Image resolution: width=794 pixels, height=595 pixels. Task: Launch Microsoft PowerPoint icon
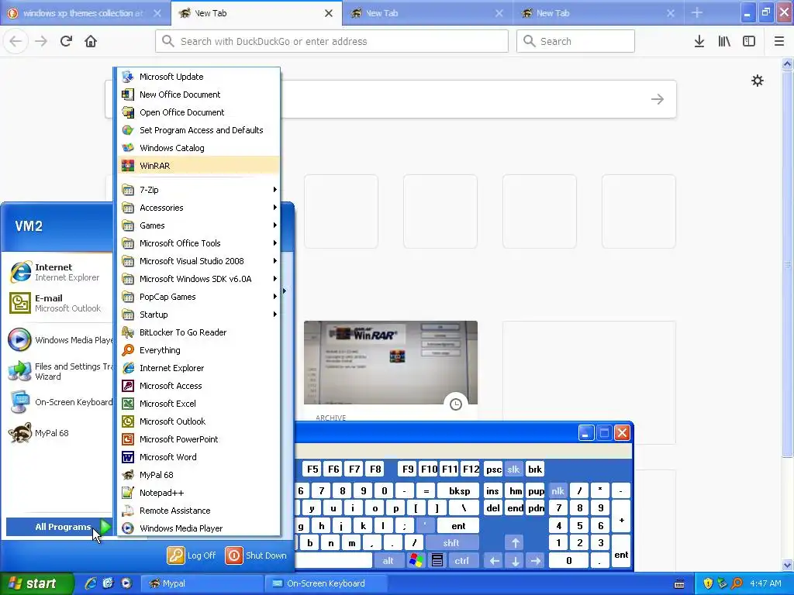[128, 439]
